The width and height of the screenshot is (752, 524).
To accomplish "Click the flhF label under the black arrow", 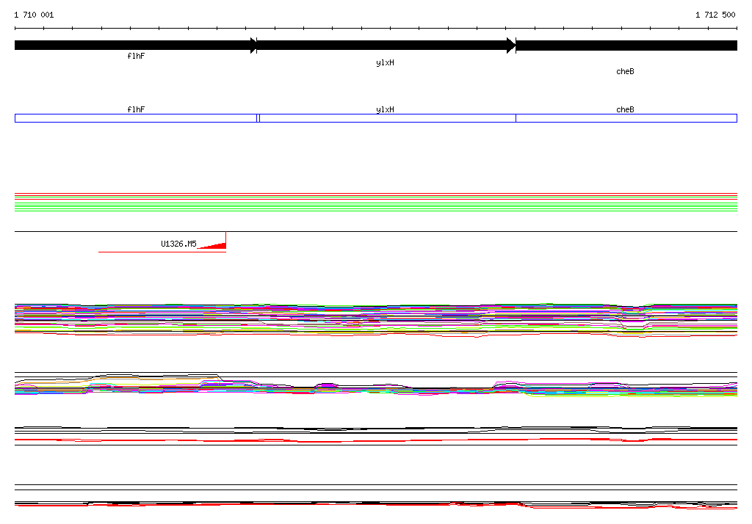I will coord(136,56).
